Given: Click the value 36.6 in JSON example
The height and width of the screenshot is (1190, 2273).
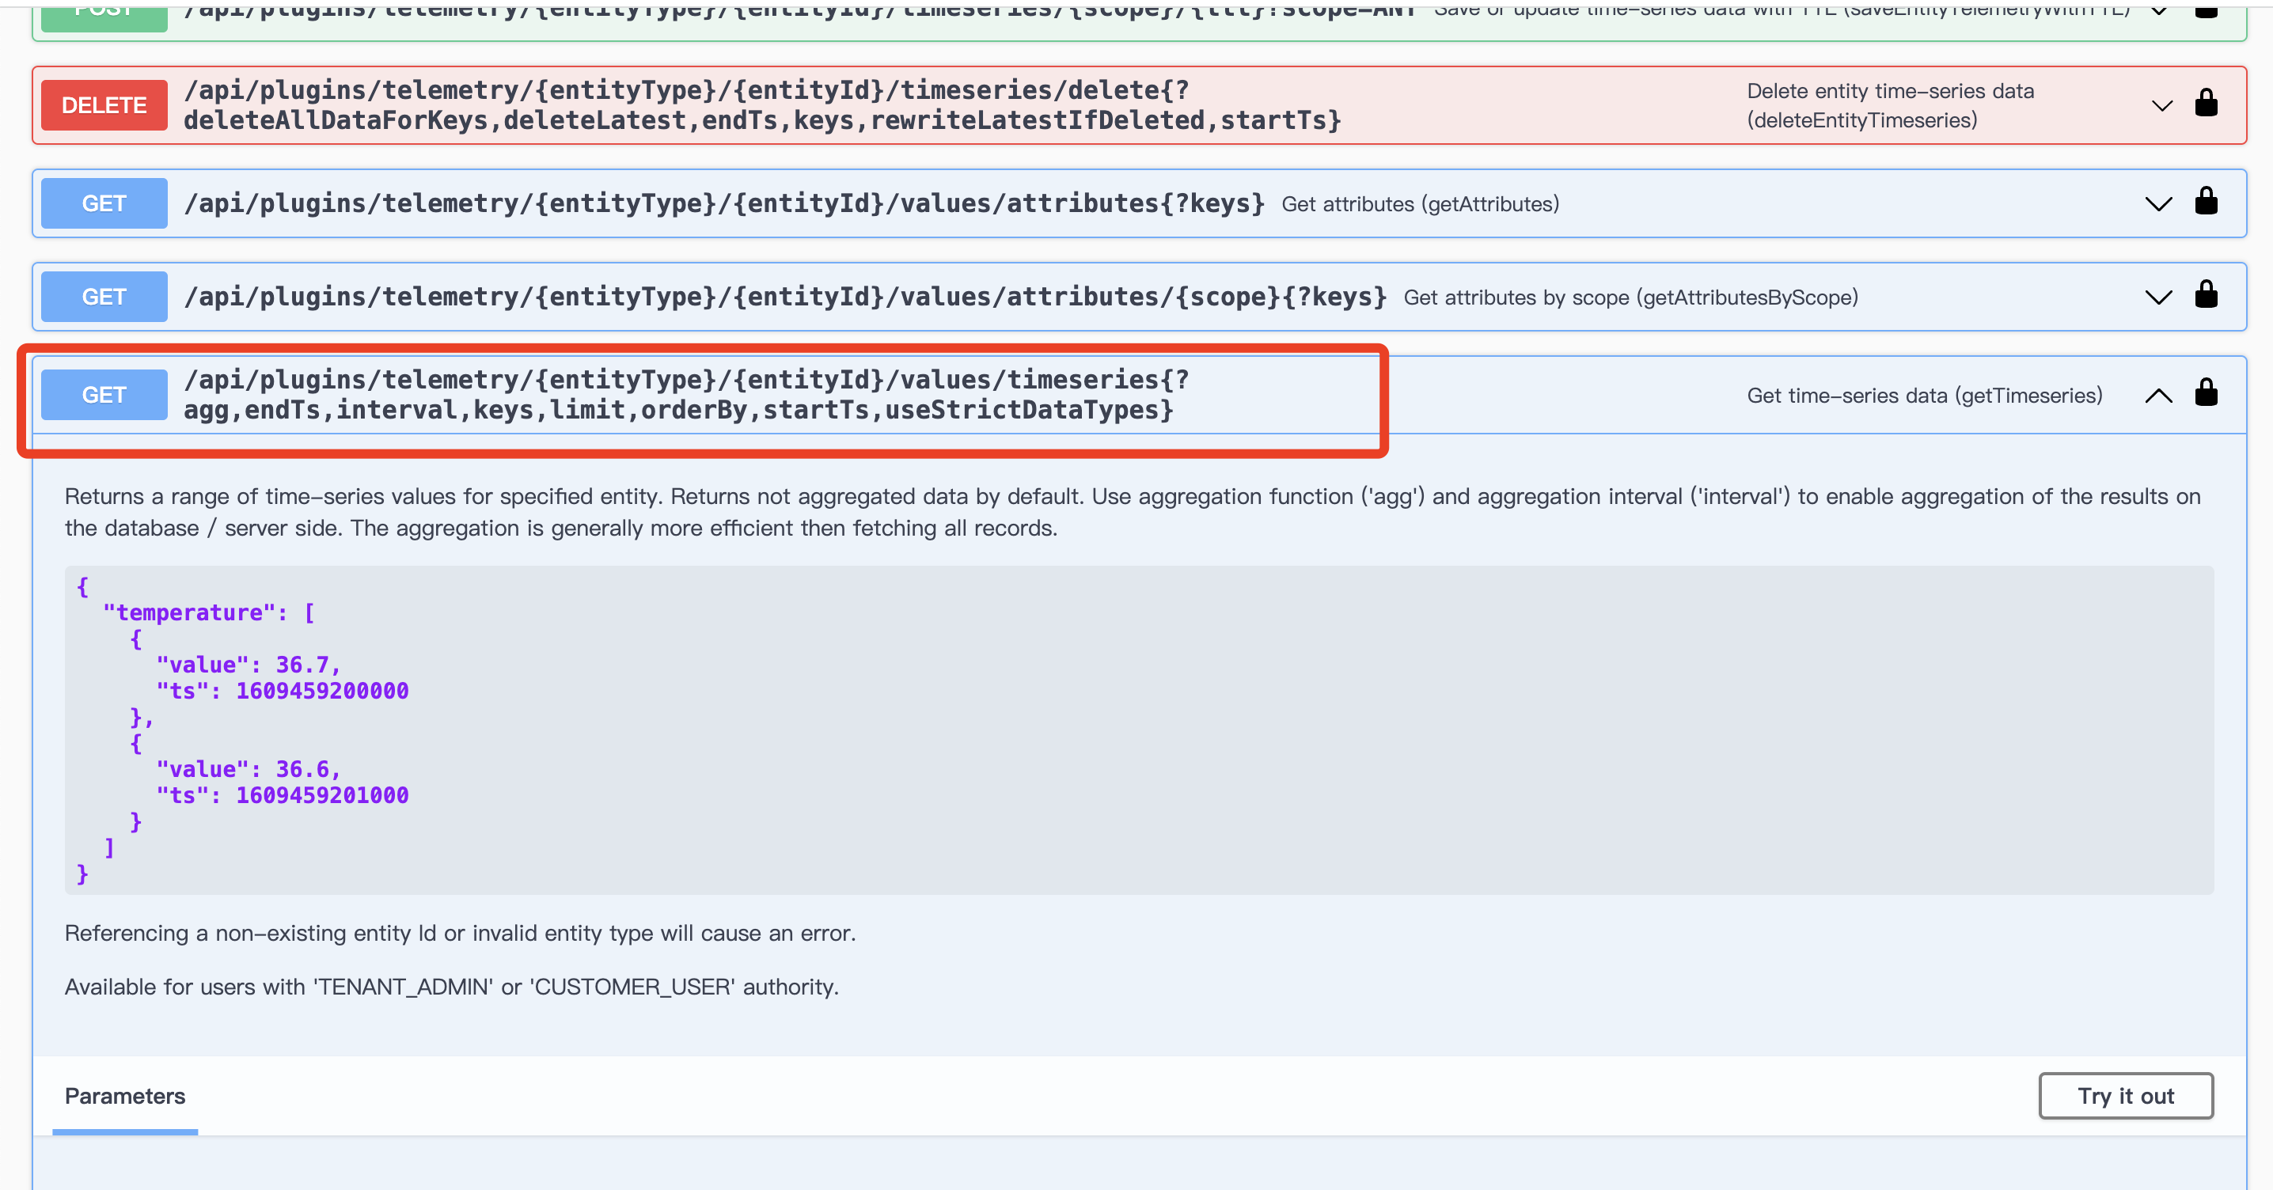Looking at the screenshot, I should point(302,769).
